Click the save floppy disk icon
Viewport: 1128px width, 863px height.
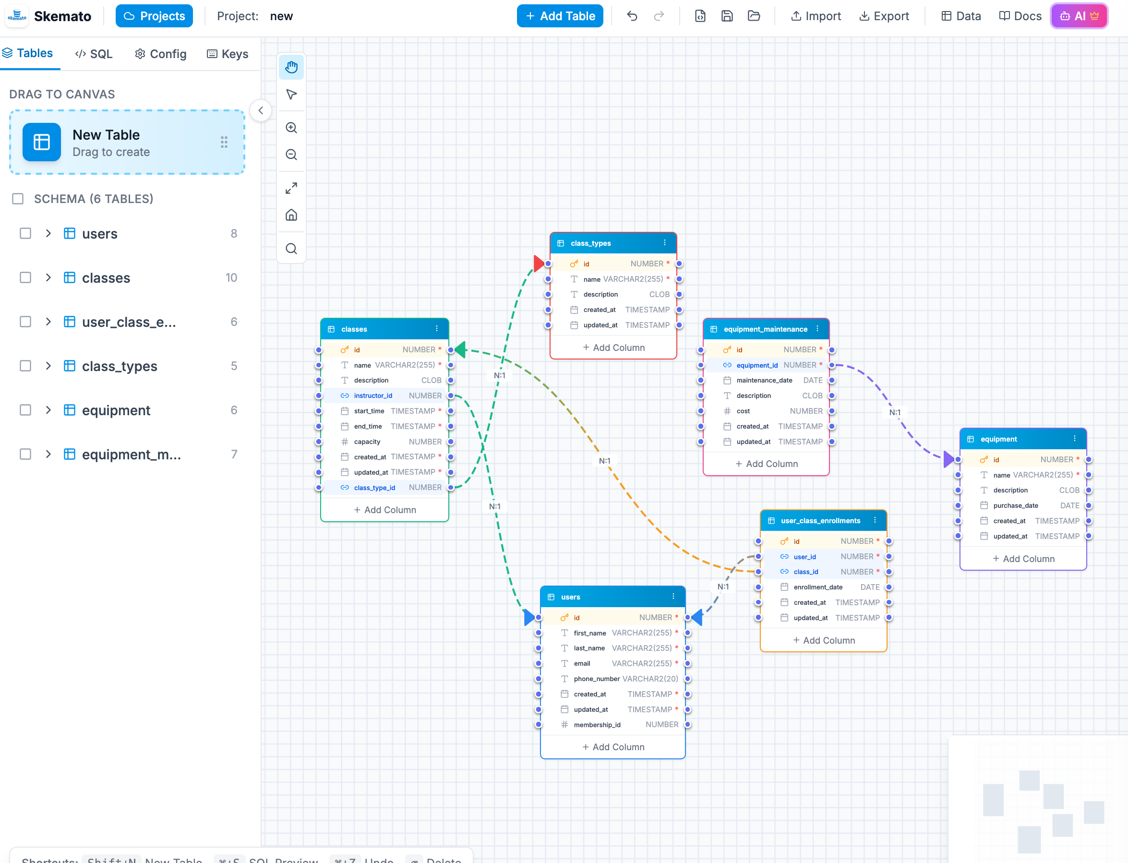[727, 16]
